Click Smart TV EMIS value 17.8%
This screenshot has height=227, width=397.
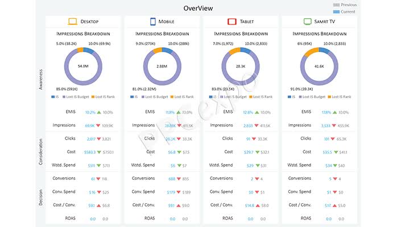[326, 112]
